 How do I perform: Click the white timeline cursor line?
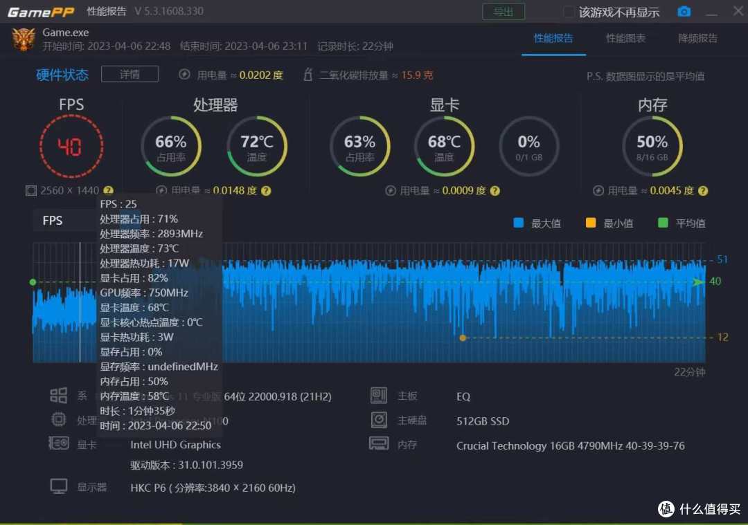(80, 302)
